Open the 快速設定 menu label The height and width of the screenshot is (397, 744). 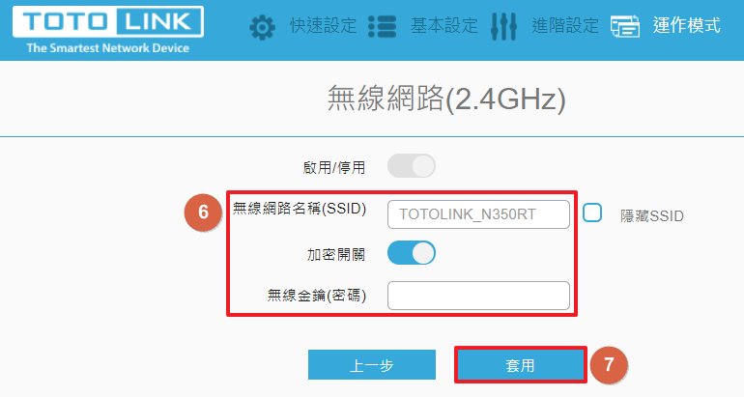pos(323,26)
